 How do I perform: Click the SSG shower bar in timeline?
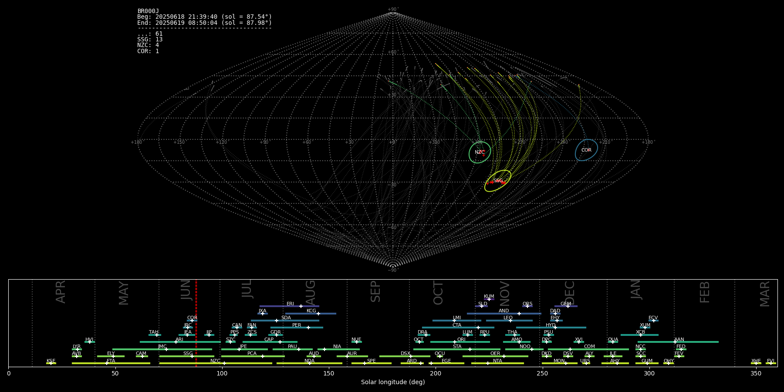click(x=186, y=356)
